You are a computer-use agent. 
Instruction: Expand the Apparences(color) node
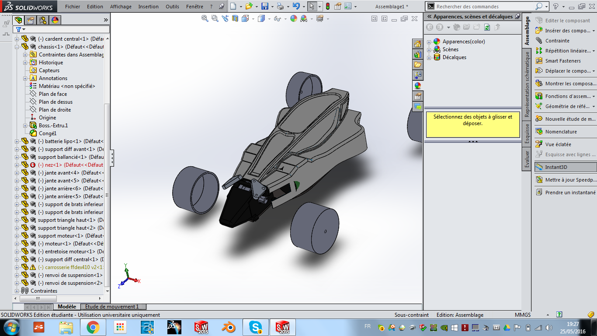[429, 42]
